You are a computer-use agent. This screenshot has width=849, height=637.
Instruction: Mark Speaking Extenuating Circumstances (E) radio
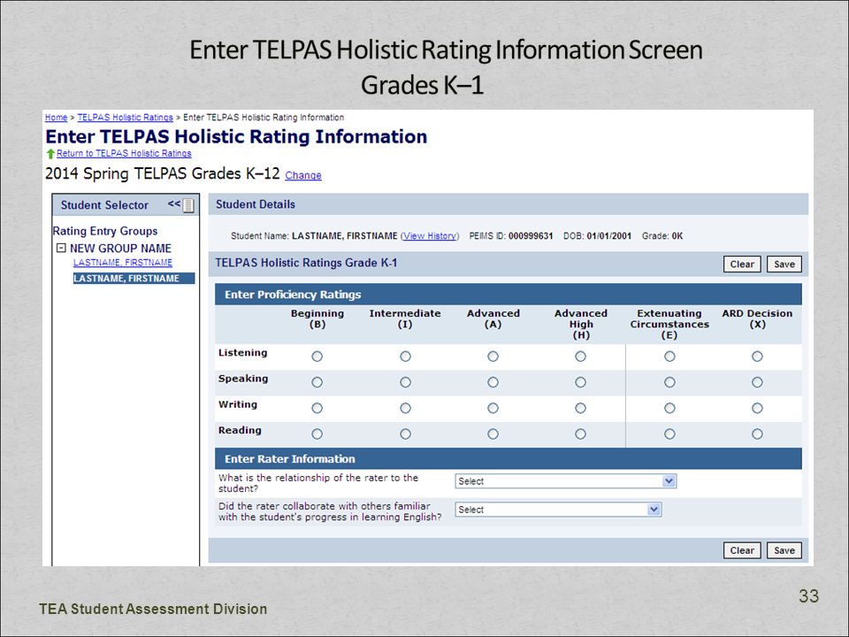coord(669,382)
